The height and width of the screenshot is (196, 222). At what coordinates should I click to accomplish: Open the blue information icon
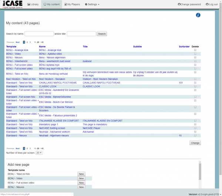(198, 15)
